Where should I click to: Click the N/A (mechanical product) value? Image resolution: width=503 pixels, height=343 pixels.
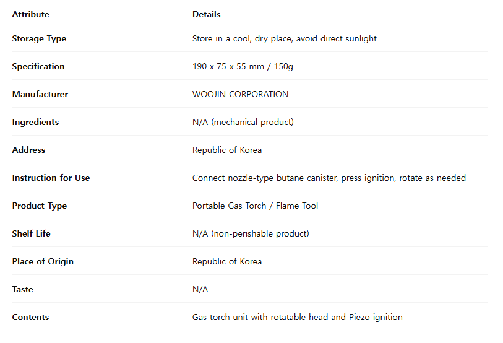point(243,122)
